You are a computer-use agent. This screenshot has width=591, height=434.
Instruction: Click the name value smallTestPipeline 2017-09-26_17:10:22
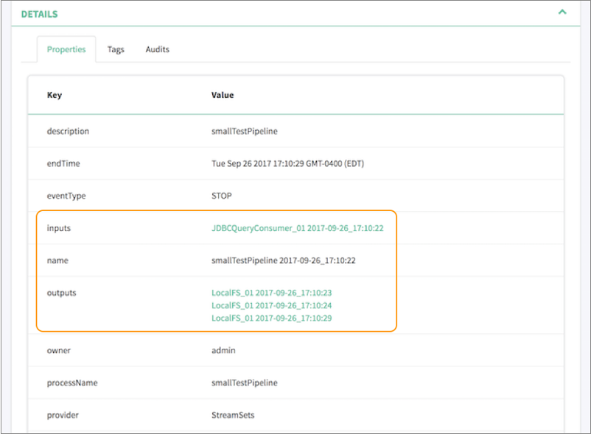(284, 260)
